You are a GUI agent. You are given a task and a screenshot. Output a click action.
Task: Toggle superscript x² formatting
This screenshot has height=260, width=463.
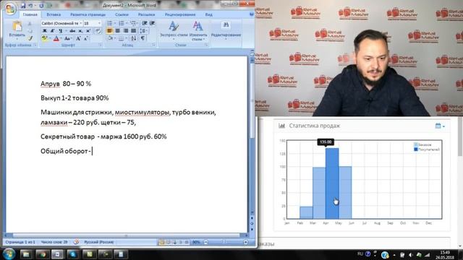[x=88, y=31]
